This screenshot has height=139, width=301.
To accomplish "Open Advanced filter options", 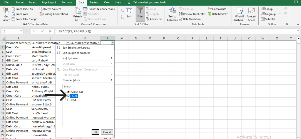I will coord(154,19).
